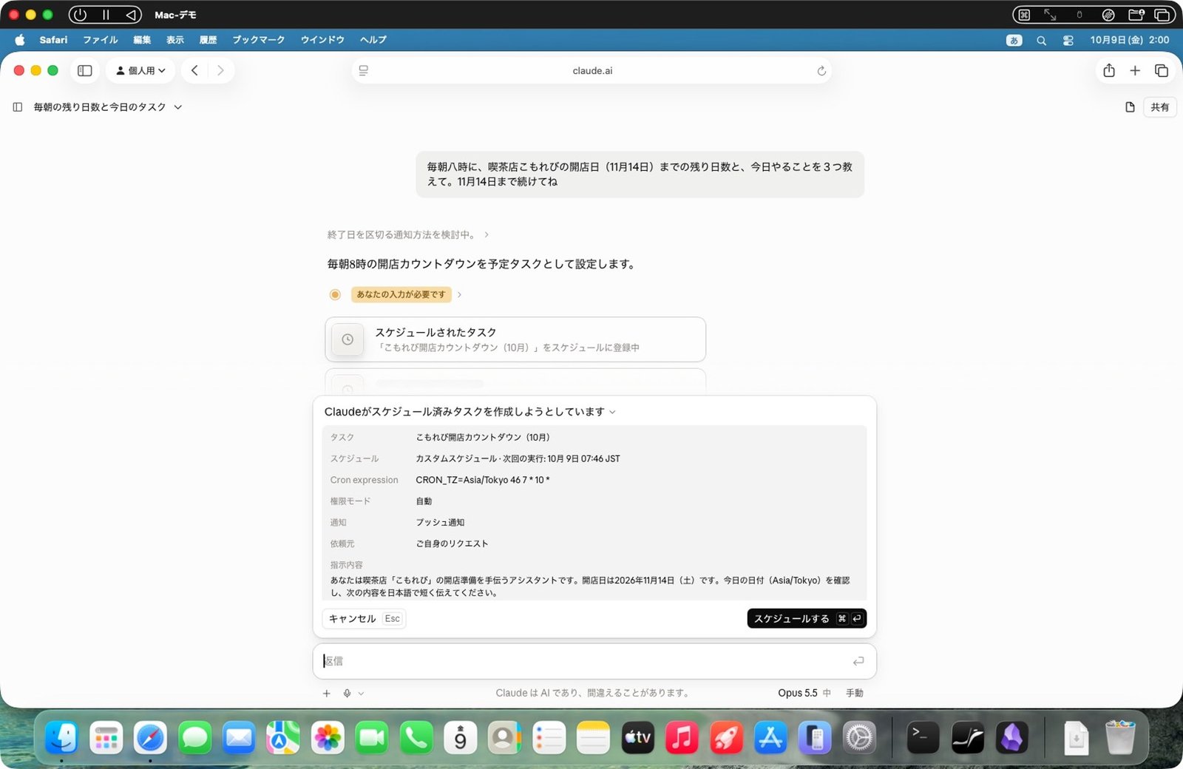Open the 個人用 profile dropdown
Viewport: 1183px width, 769px height.
pyautogui.click(x=140, y=70)
